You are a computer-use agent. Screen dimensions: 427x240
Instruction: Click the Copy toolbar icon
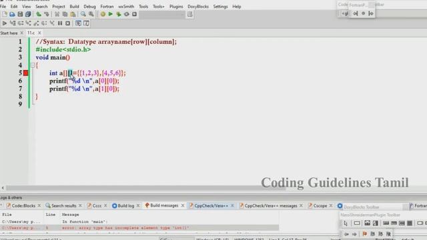click(65, 14)
